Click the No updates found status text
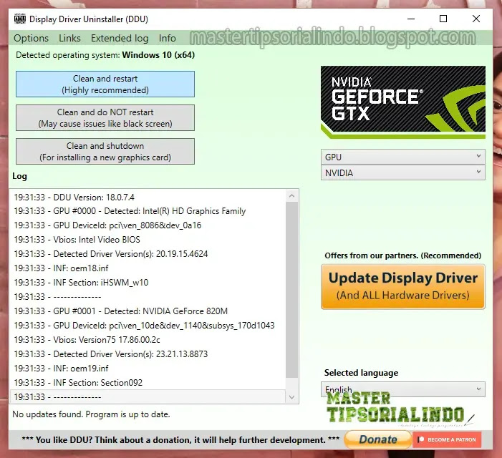Image resolution: width=502 pixels, height=458 pixels. pyautogui.click(x=91, y=414)
